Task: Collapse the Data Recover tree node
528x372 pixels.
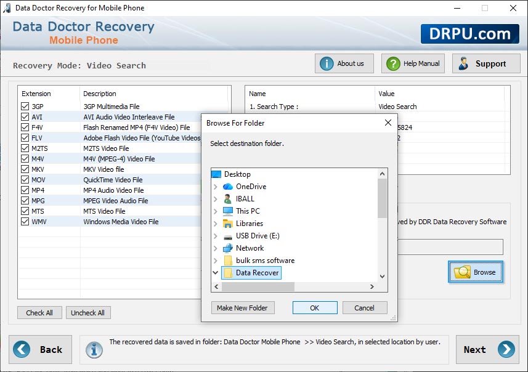Action: (x=216, y=273)
